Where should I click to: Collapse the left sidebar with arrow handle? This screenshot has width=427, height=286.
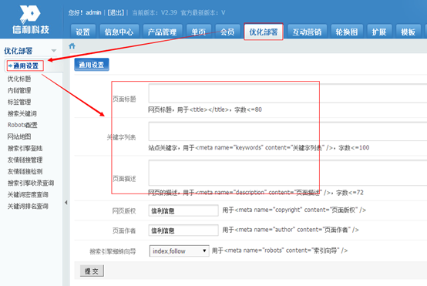coord(66,203)
